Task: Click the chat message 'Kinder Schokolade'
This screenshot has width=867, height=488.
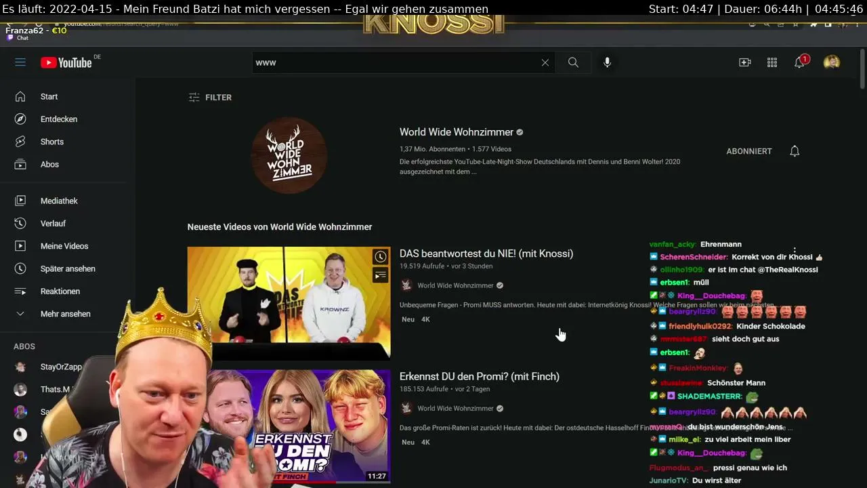Action: coord(771,326)
